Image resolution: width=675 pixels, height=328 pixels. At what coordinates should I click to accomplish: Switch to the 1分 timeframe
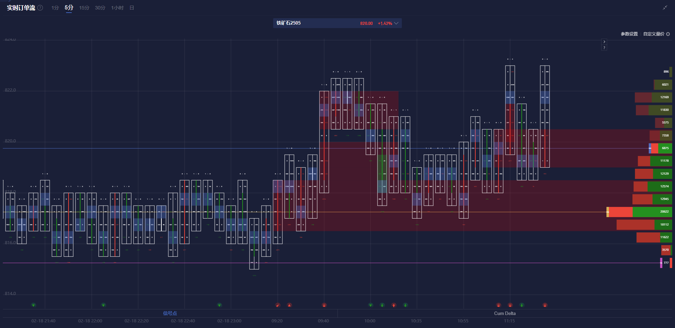[55, 8]
